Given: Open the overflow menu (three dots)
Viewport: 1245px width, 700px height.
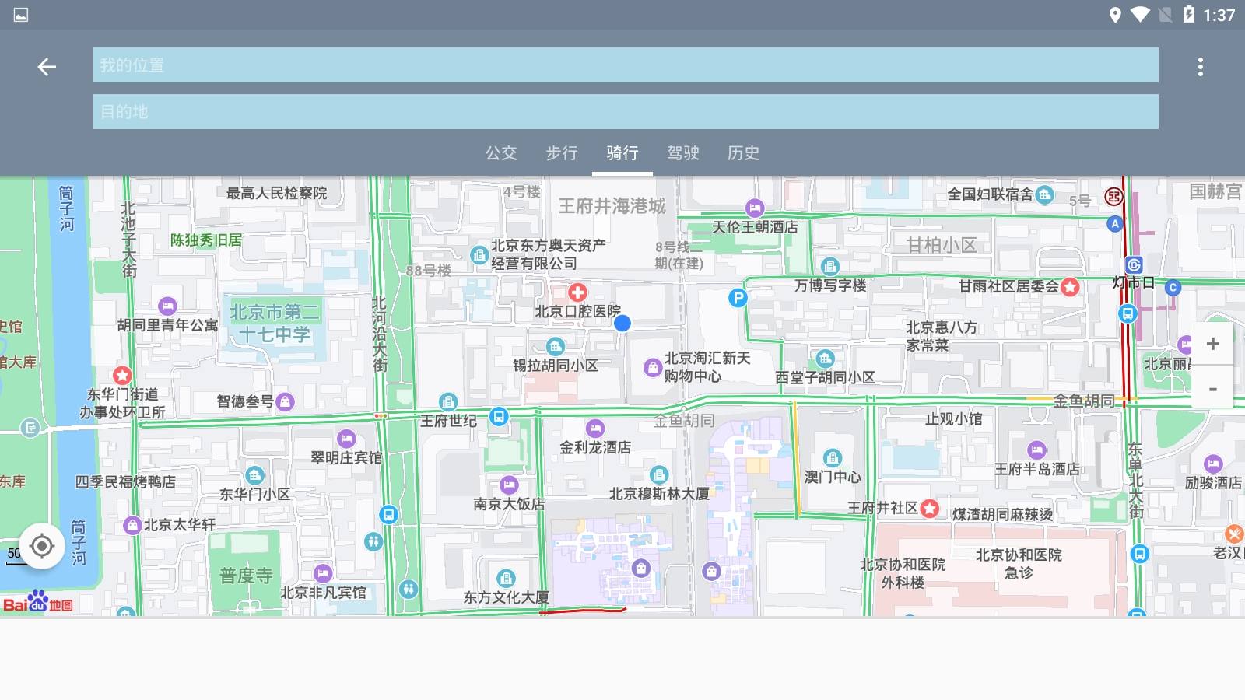Looking at the screenshot, I should pyautogui.click(x=1201, y=66).
